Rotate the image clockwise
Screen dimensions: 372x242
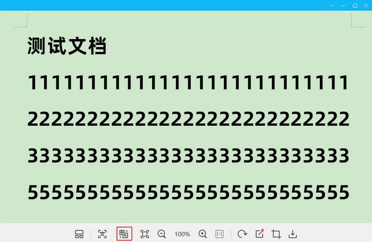(x=242, y=234)
